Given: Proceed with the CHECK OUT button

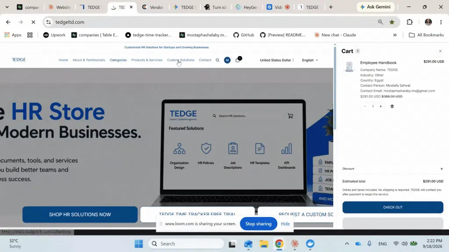Looking at the screenshot, I should [392, 207].
